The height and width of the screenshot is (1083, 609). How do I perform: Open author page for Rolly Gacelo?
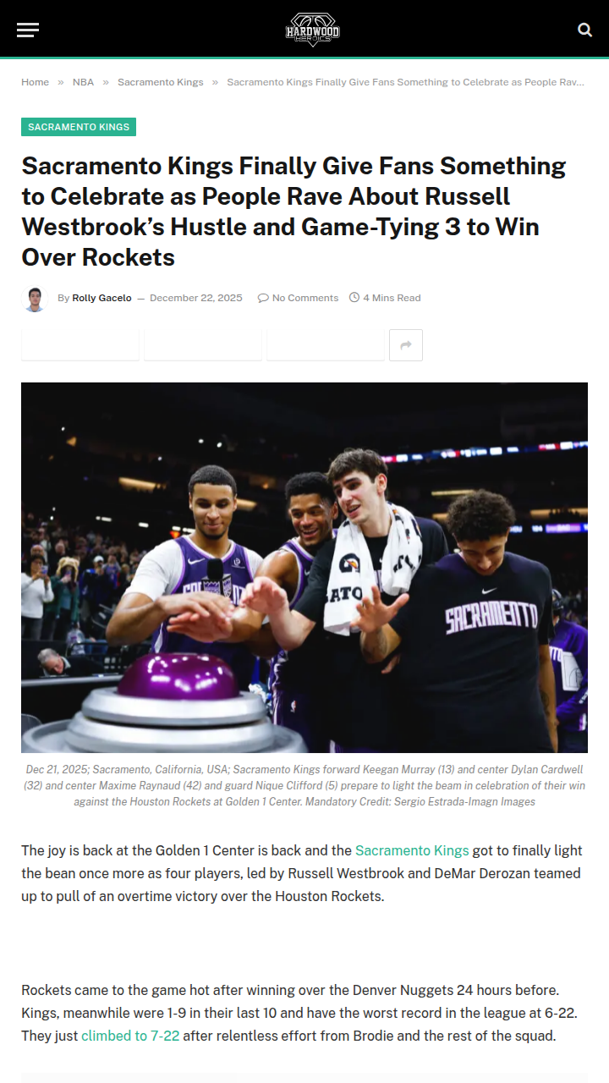pyautogui.click(x=101, y=298)
